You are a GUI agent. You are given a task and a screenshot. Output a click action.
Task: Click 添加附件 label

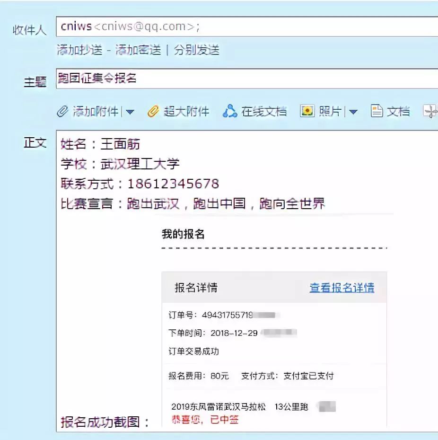coord(96,111)
